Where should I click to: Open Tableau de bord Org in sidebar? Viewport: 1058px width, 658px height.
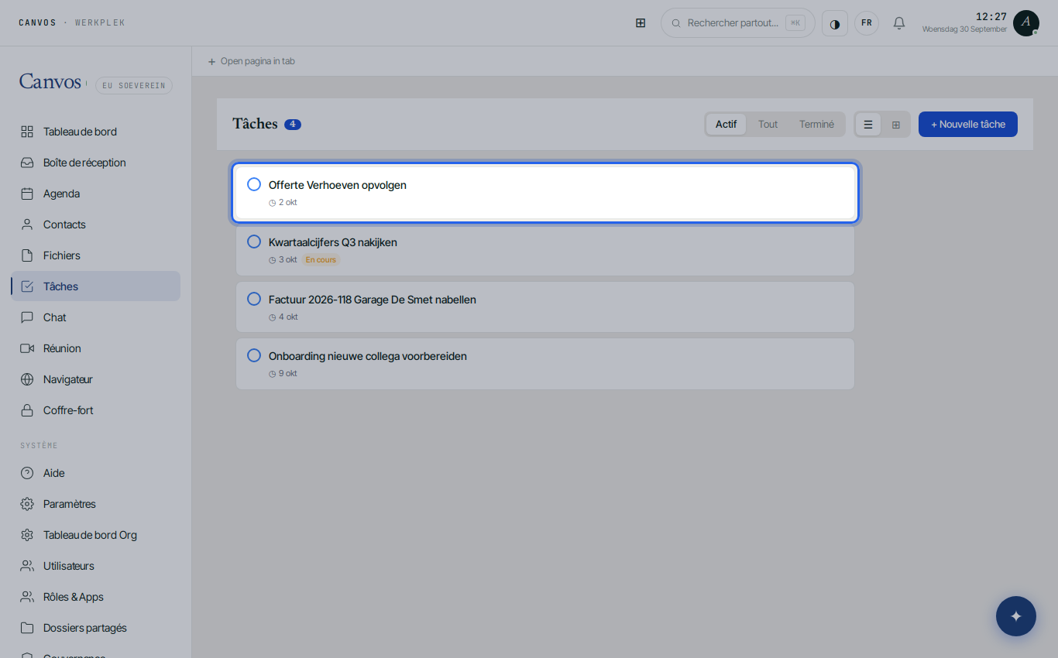point(96,535)
